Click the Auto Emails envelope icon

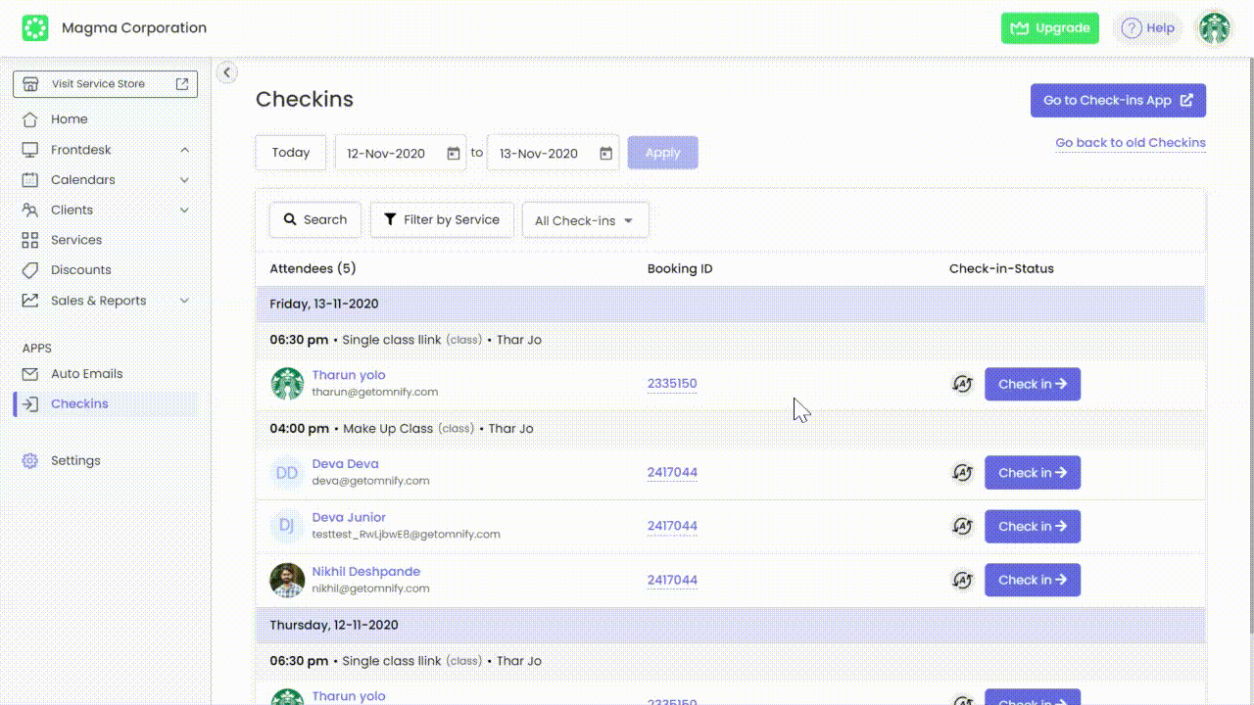(30, 374)
